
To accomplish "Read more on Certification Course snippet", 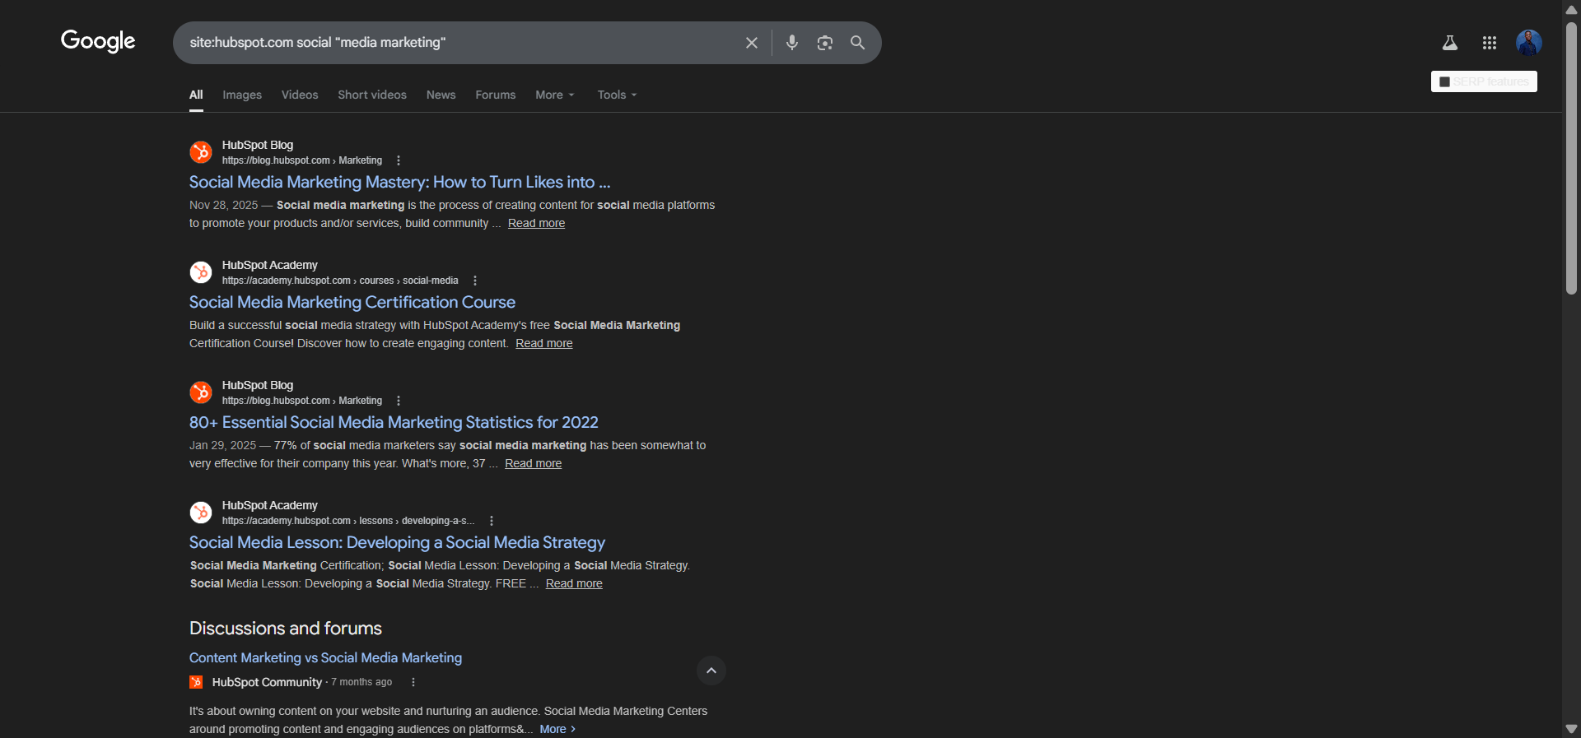I will (544, 343).
